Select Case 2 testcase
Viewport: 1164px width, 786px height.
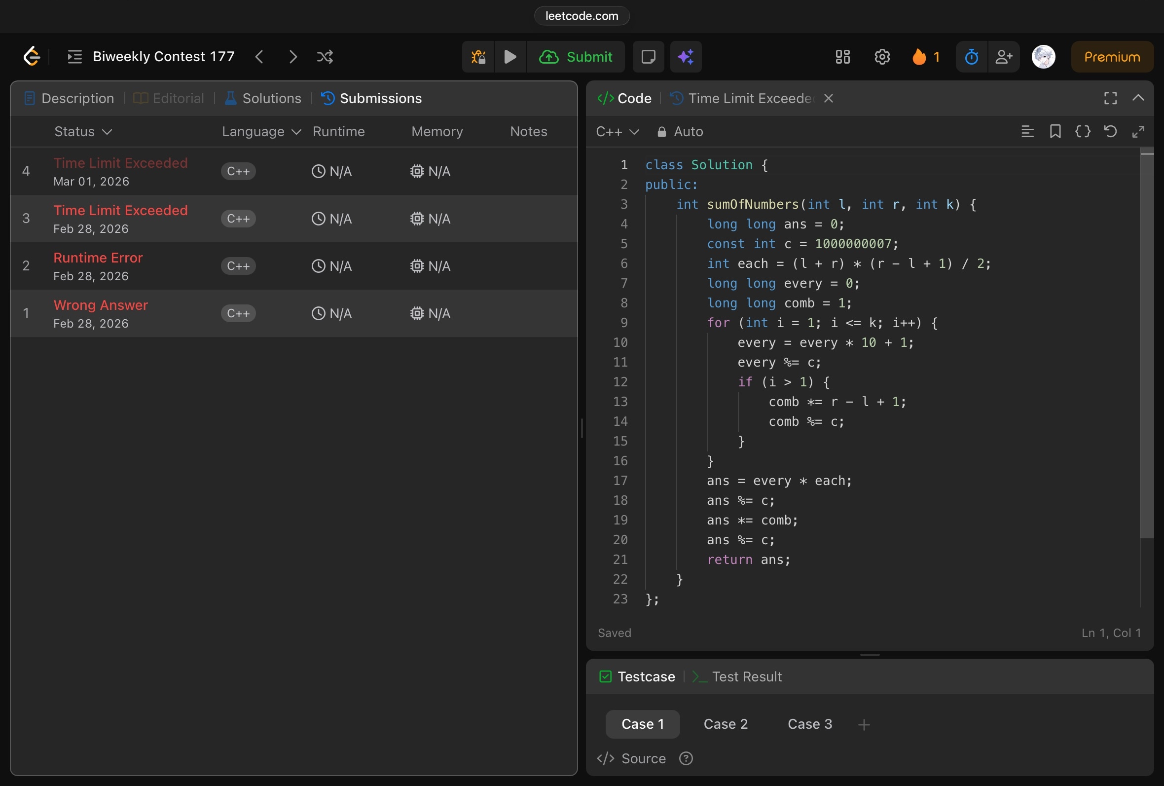pos(725,724)
